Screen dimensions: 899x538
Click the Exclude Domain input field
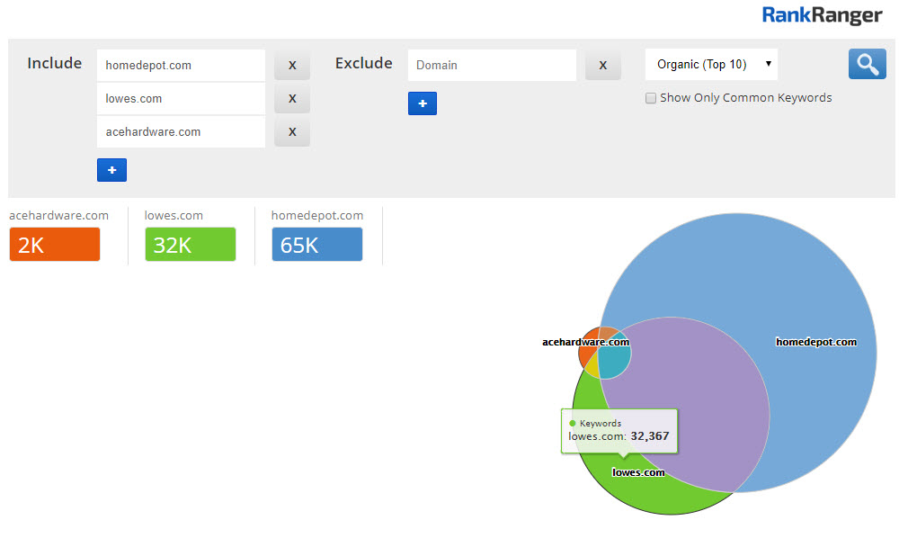[x=492, y=65]
